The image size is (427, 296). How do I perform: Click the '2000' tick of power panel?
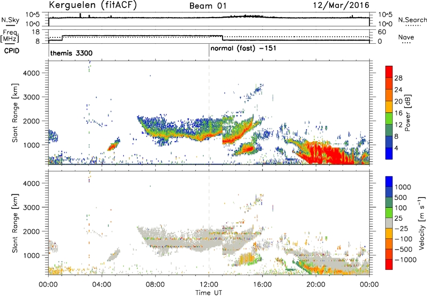pos(31,121)
